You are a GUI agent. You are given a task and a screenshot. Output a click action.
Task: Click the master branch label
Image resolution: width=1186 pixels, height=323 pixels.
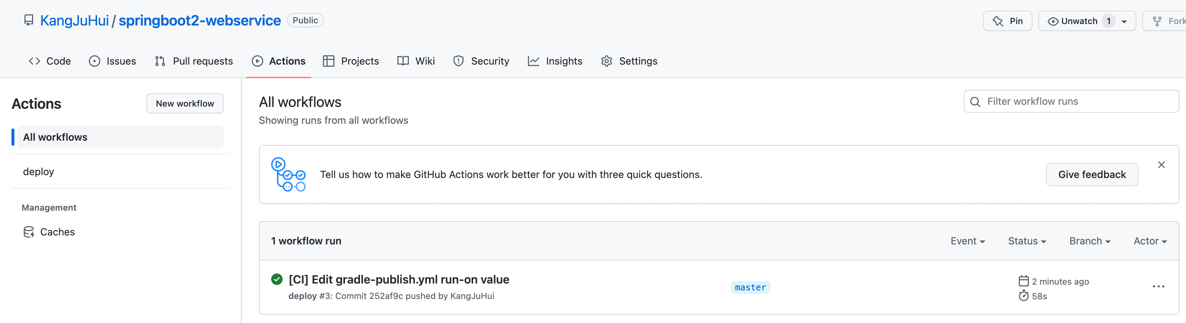750,287
